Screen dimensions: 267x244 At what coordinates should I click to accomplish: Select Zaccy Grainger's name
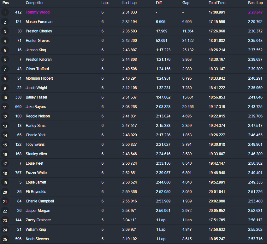tap(38, 220)
